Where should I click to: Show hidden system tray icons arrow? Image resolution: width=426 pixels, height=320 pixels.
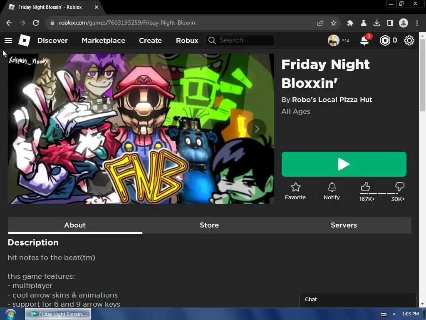(394, 314)
